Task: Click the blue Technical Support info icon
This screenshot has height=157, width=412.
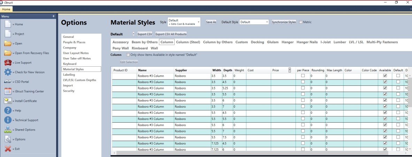Action: [x=8, y=120]
